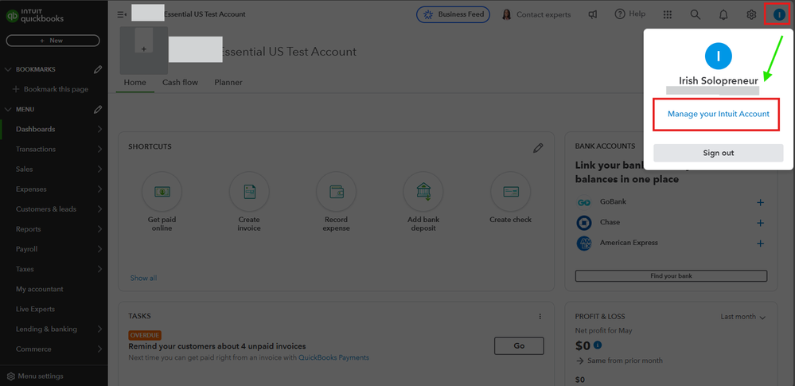Click the Add bank deposit shortcut icon
This screenshot has width=795, height=386.
(x=423, y=192)
